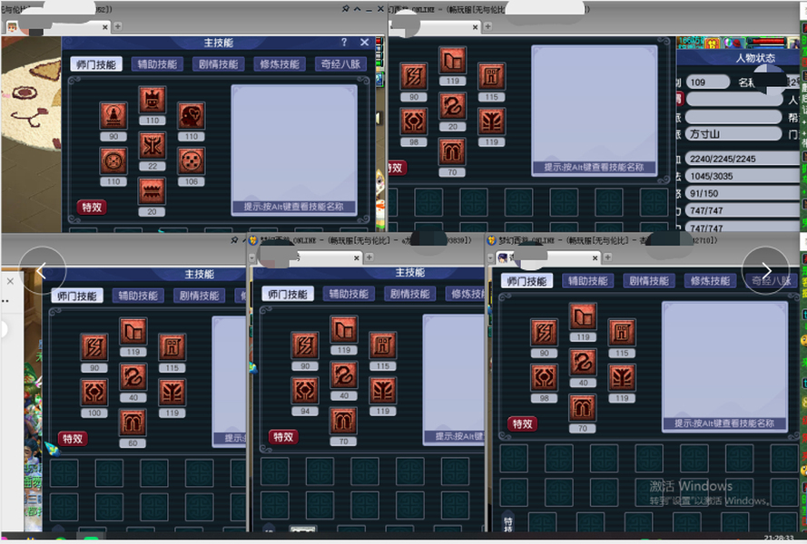
Task: Select the skill icon with level 94
Action: [305, 391]
